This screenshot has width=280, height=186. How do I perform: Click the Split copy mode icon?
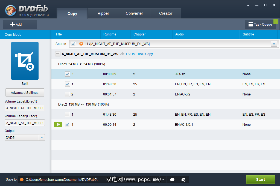point(25,61)
